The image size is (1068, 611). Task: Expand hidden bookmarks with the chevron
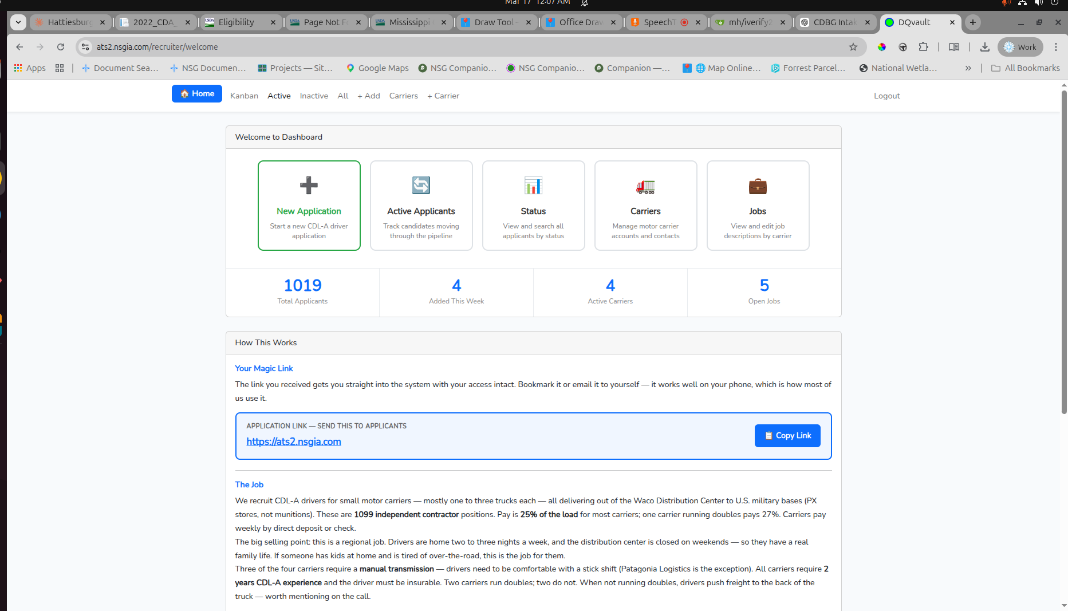[x=968, y=68]
